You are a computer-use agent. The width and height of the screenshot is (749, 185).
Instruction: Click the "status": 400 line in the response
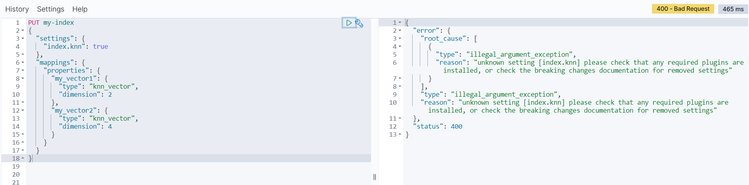coord(439,127)
